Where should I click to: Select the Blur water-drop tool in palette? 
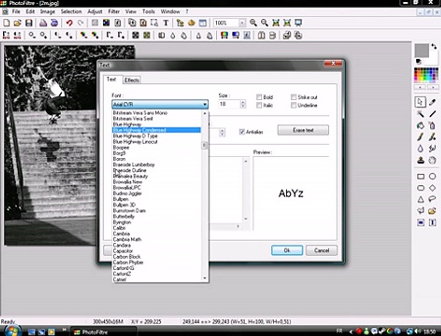tap(420, 148)
